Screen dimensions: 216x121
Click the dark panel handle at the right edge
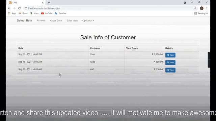click(209, 60)
